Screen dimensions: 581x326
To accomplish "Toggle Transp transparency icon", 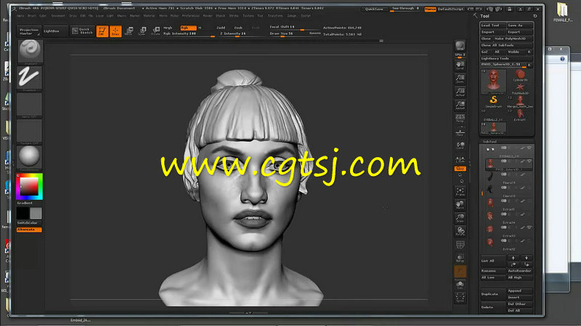I will [460, 258].
